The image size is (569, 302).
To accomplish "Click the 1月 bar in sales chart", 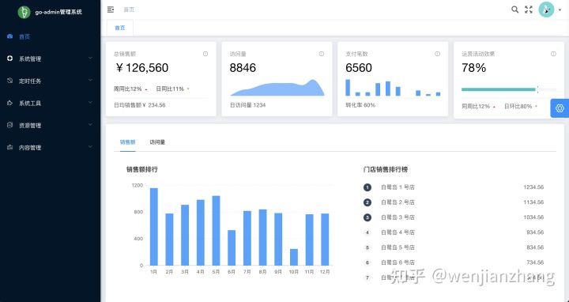I will 154,226.
